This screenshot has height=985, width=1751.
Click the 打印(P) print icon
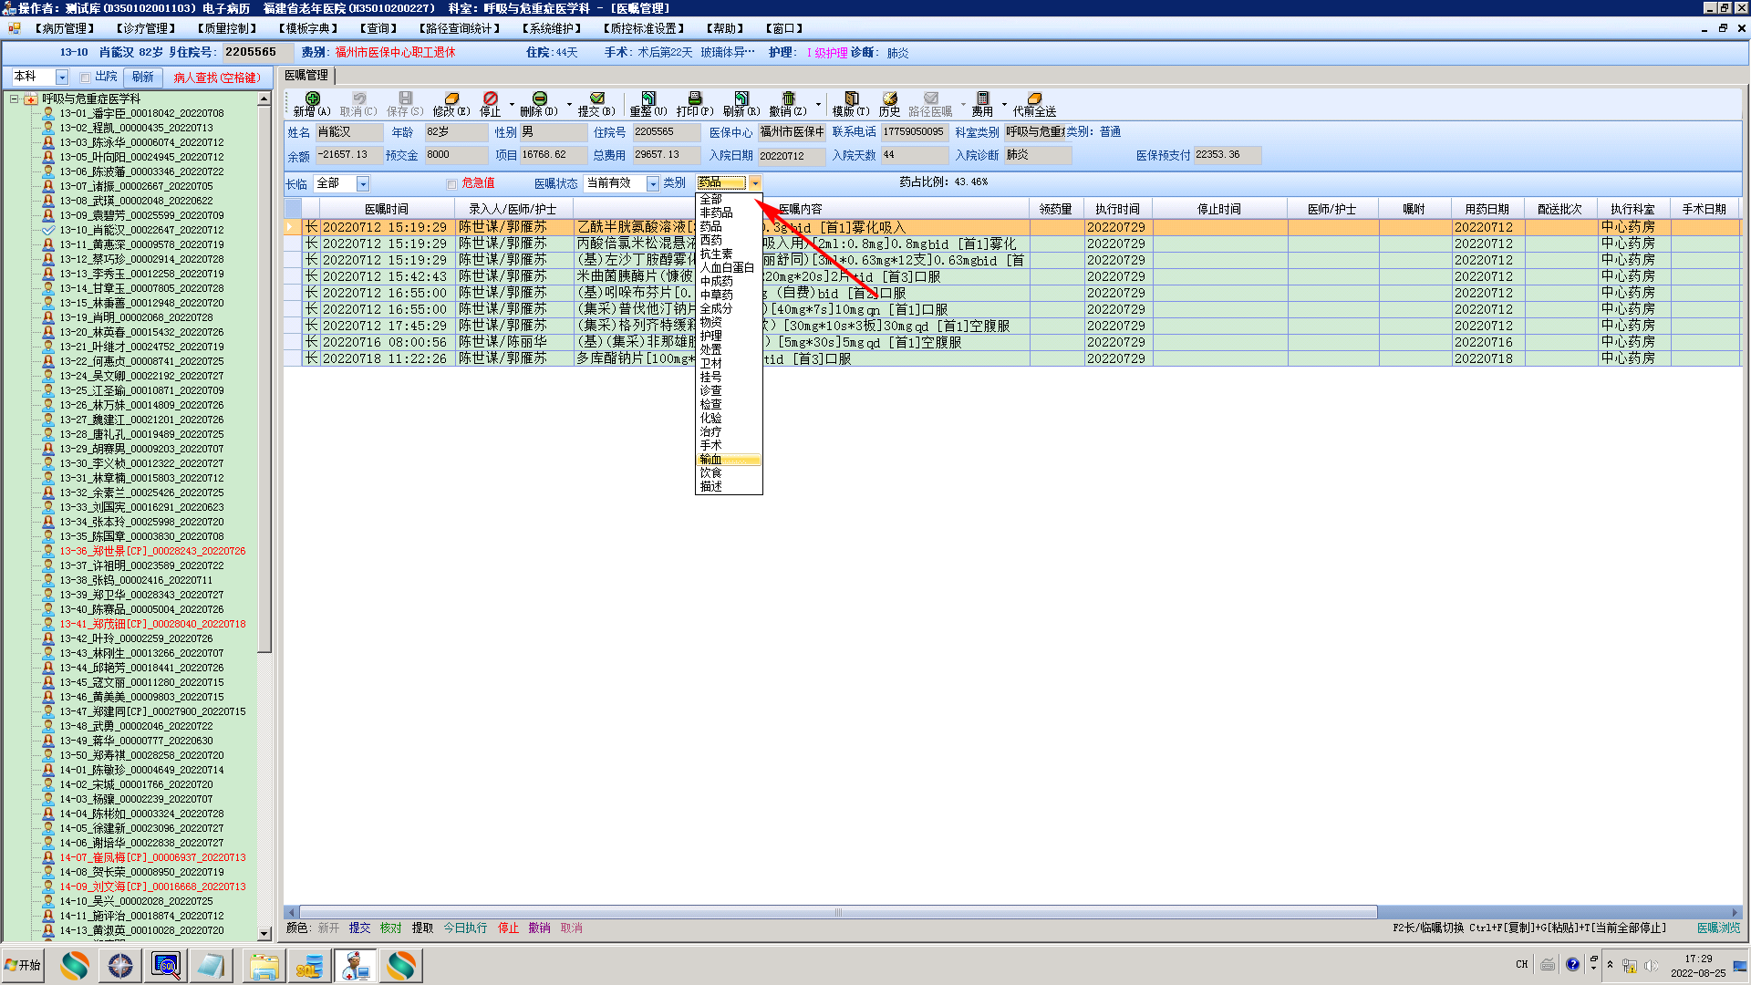(694, 98)
